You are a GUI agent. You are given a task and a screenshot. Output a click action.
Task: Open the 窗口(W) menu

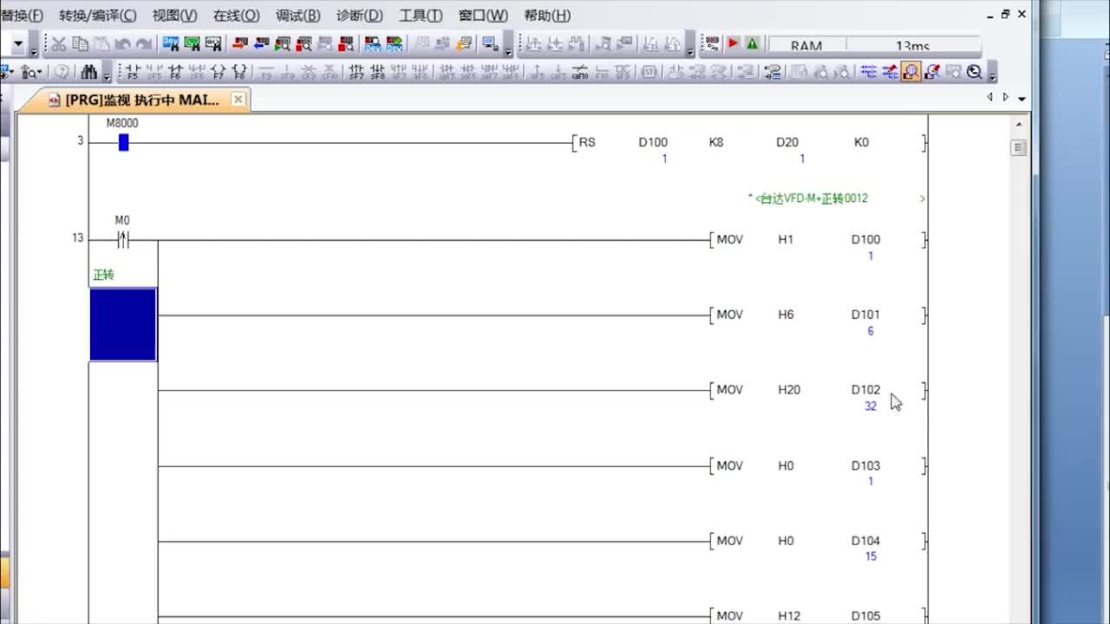point(483,16)
